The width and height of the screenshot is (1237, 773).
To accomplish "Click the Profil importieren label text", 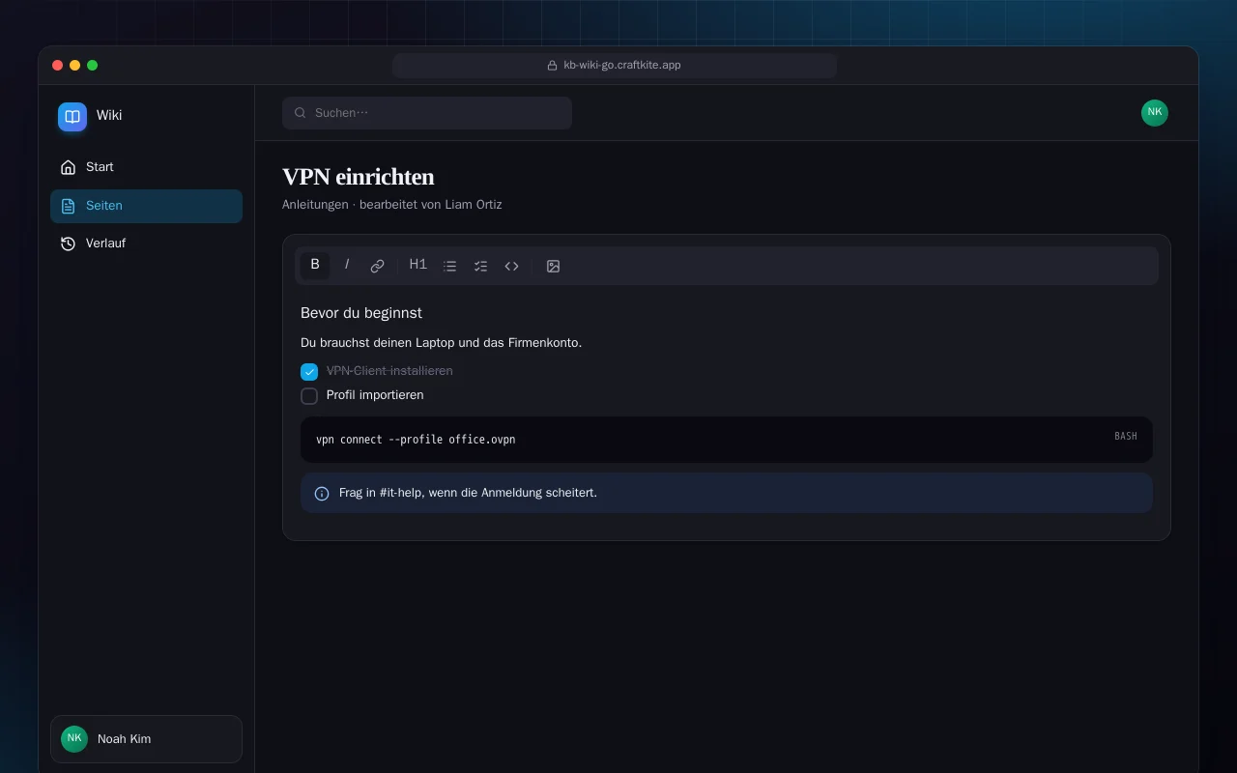I will tap(375, 395).
